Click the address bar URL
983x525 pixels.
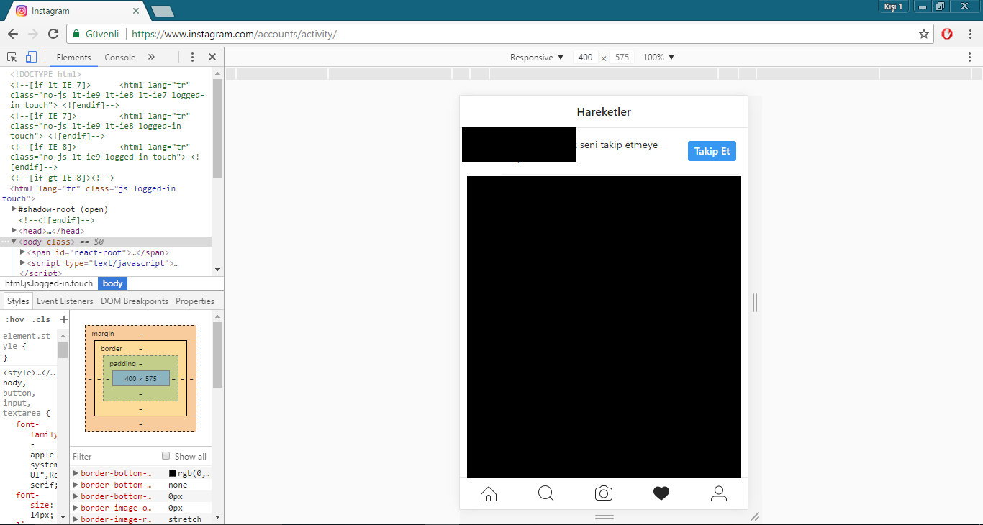(x=234, y=34)
